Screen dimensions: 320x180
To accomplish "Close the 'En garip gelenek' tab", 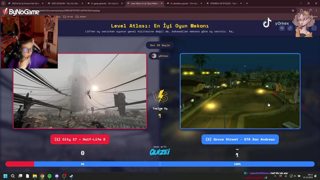I will coord(122,3).
